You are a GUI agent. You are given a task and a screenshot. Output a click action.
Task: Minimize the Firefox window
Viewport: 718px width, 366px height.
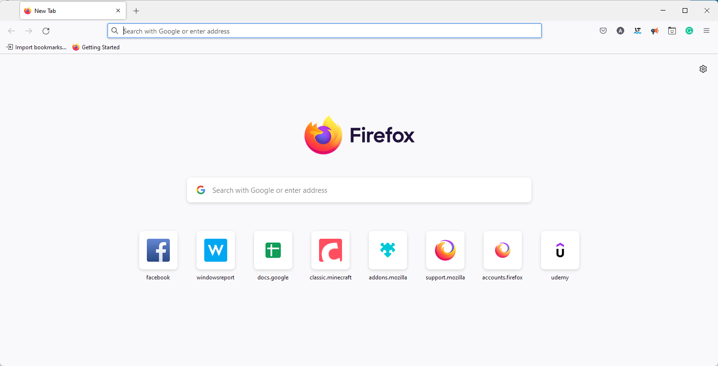[x=663, y=11]
